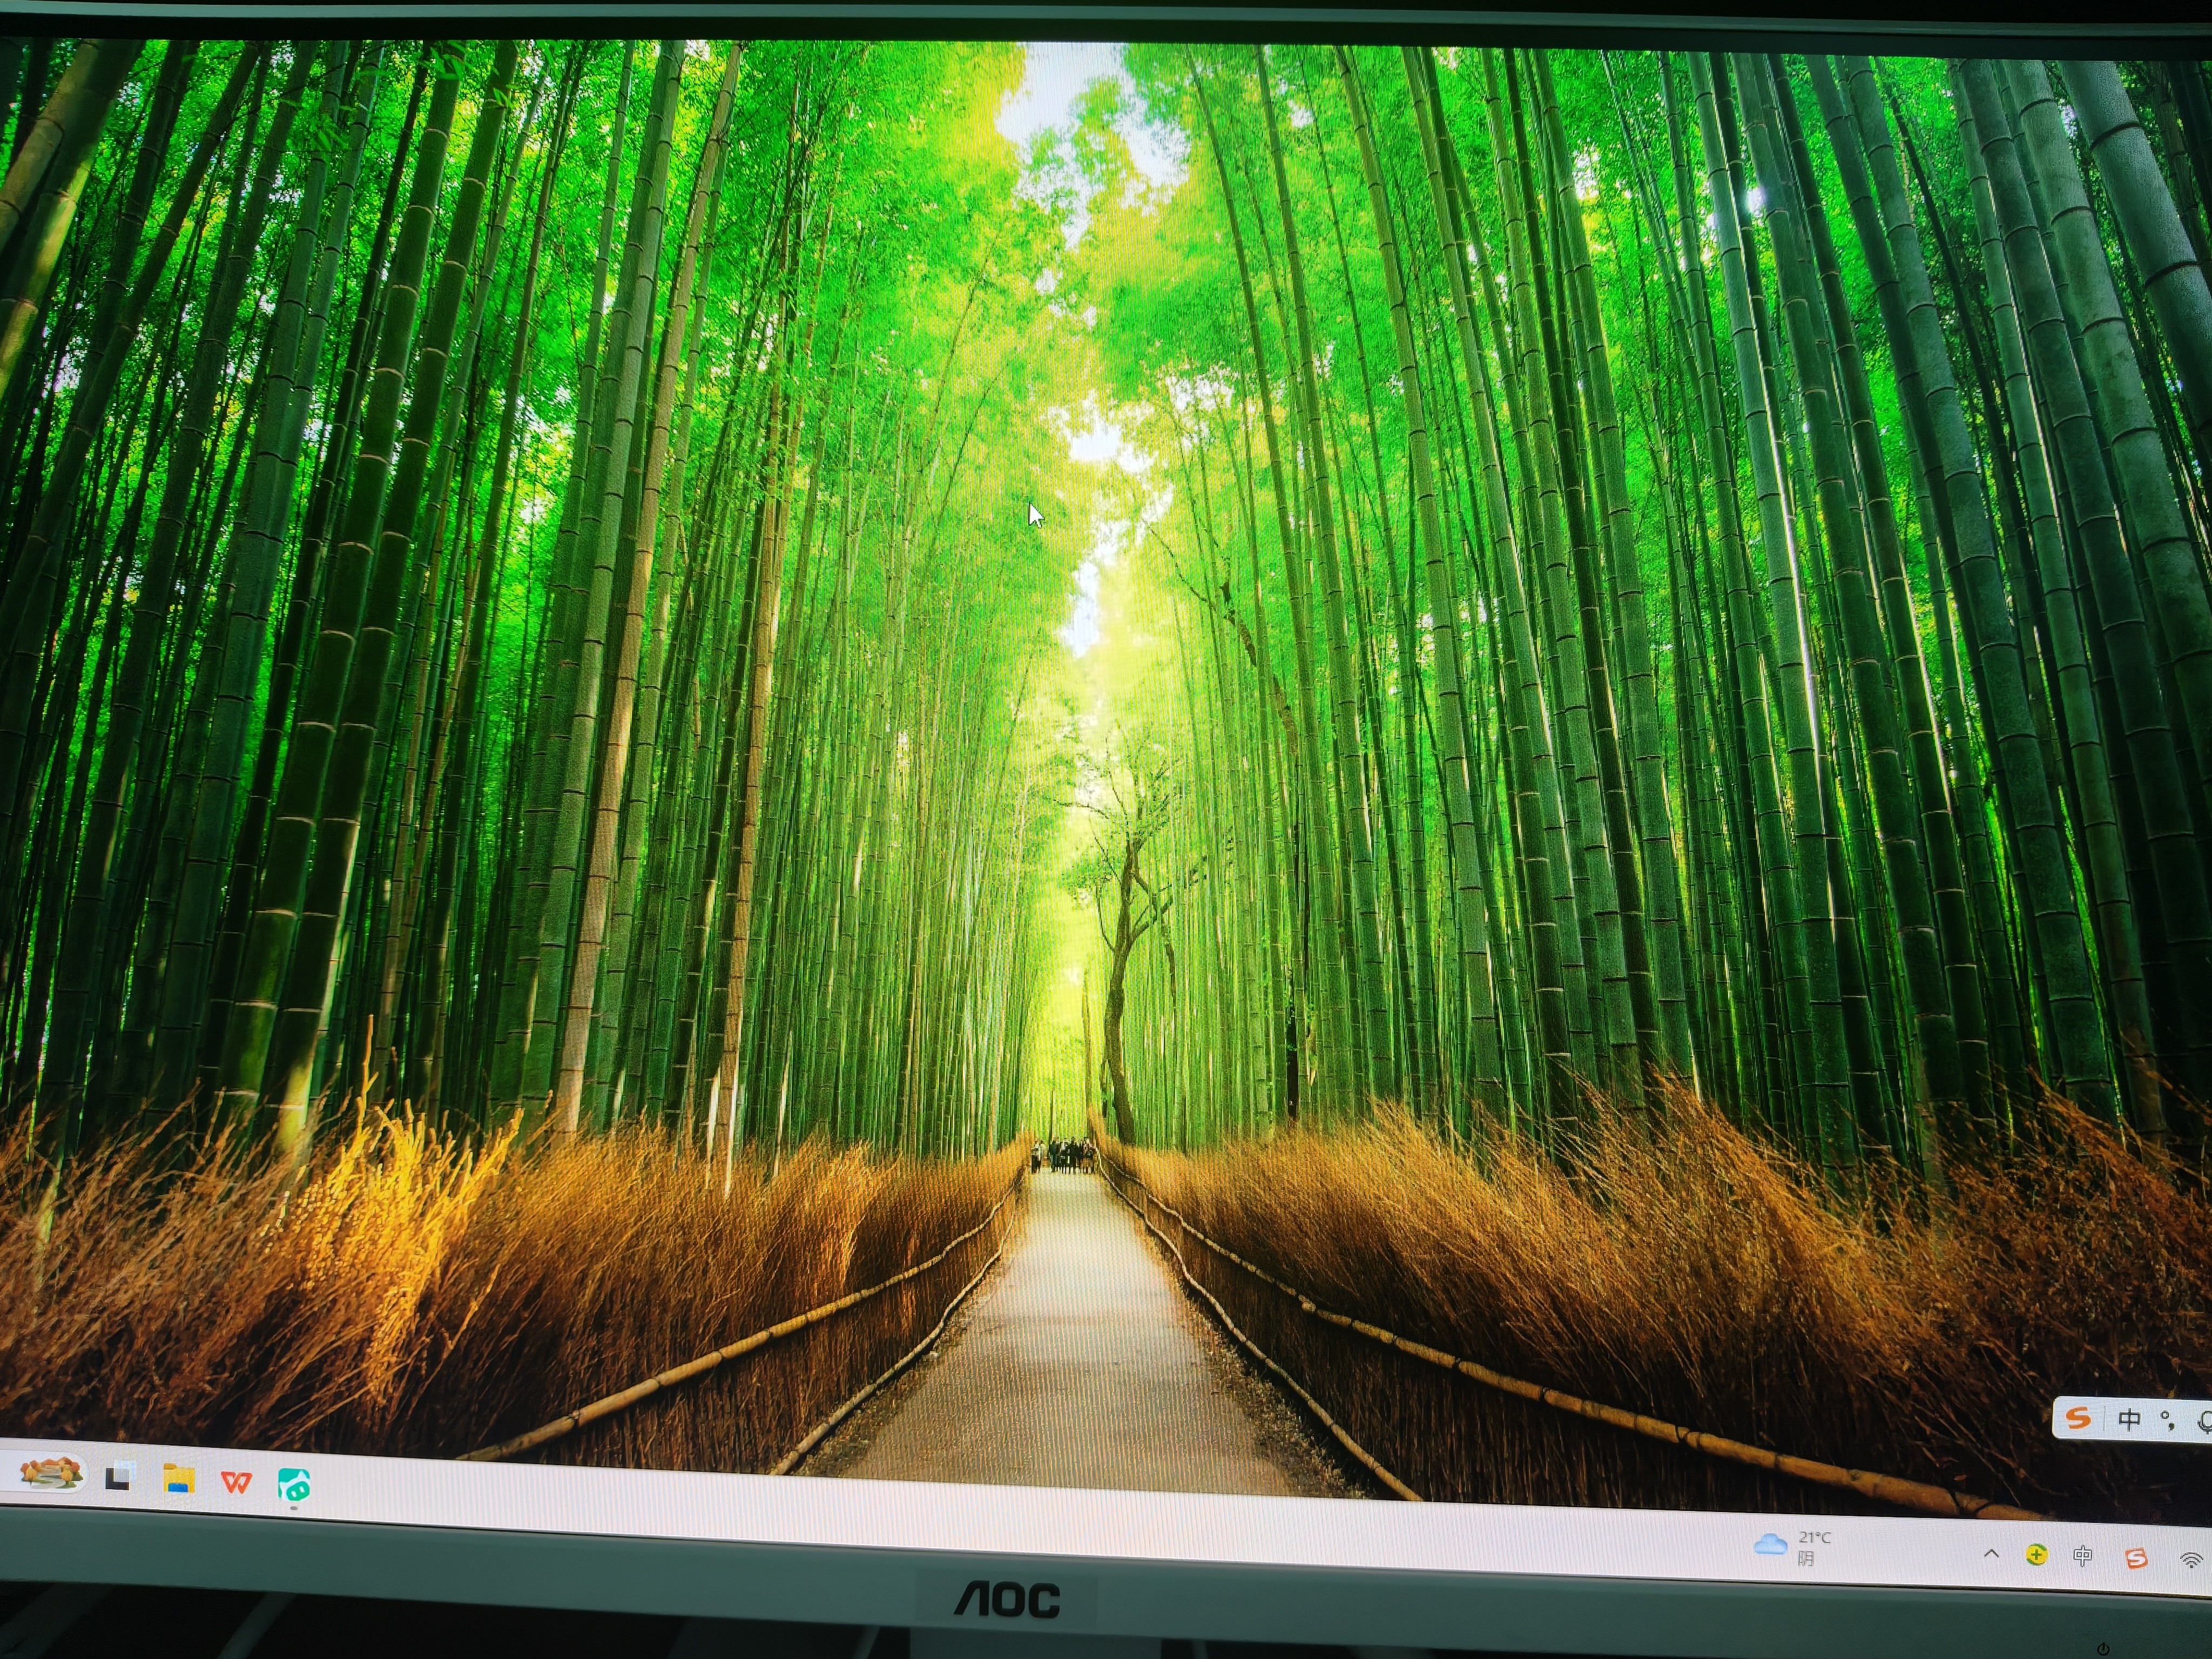Viewport: 2212px width, 1659px height.
Task: Click the Sogou S logo on floating bar
Action: pos(2078,1417)
